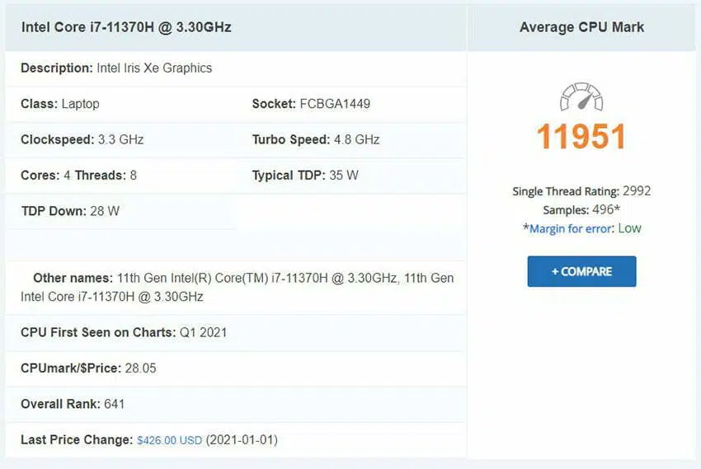
Task: Select the Cores: 4 Threads: 8 text
Action: (78, 175)
